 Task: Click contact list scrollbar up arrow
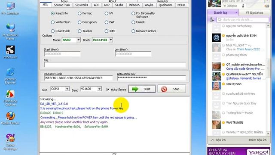coord(268,26)
